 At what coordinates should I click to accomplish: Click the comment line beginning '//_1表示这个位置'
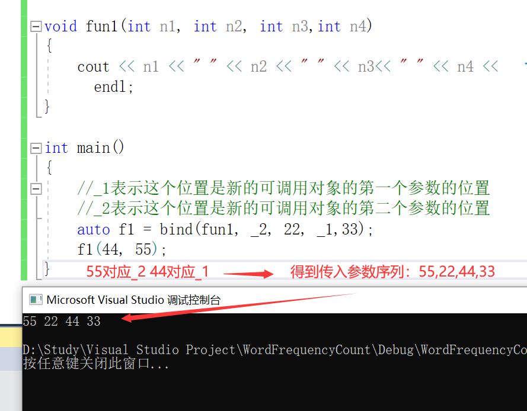(x=283, y=188)
